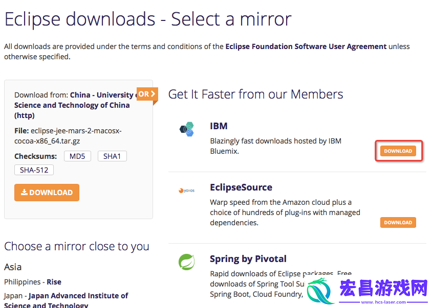The width and height of the screenshot is (433, 308).
Task: Click the EclipseSource heading
Action: [x=241, y=187]
